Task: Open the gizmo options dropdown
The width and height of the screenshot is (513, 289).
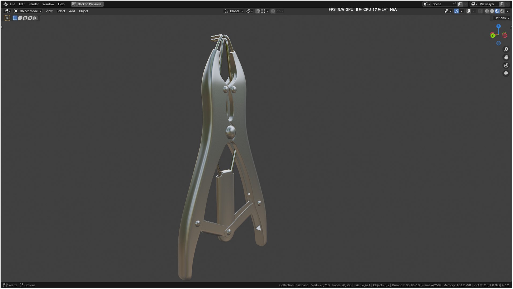Action: point(462,11)
